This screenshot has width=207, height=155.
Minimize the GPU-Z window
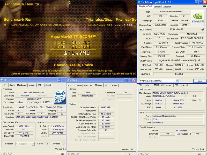(x=197, y=2)
